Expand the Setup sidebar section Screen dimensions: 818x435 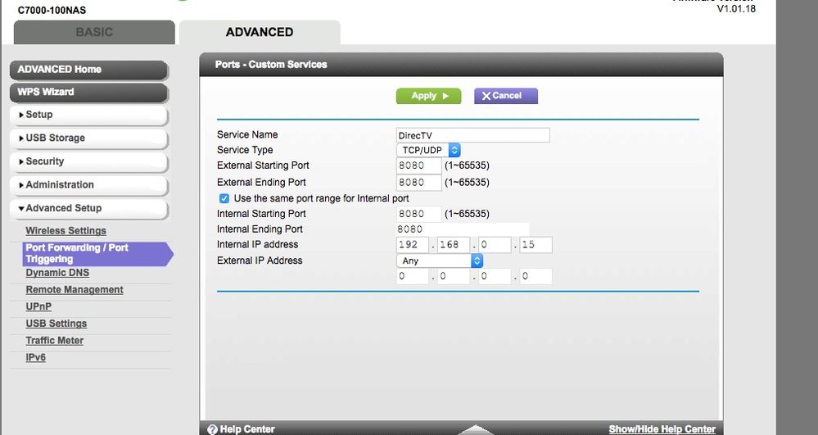[88, 116]
